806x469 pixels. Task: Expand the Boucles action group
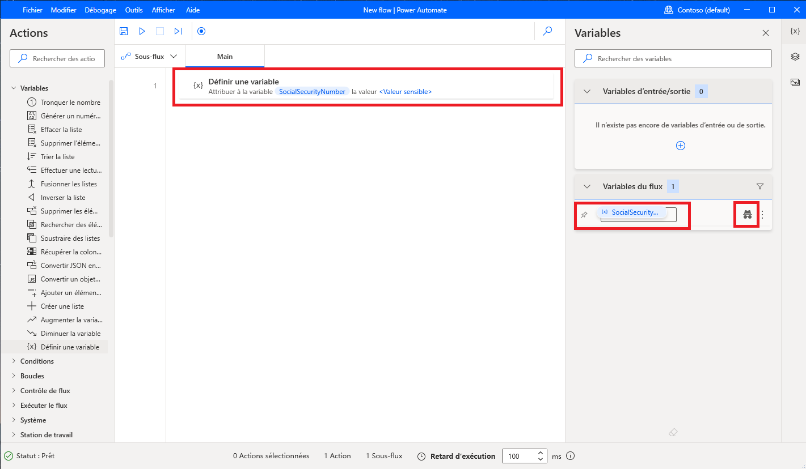14,376
